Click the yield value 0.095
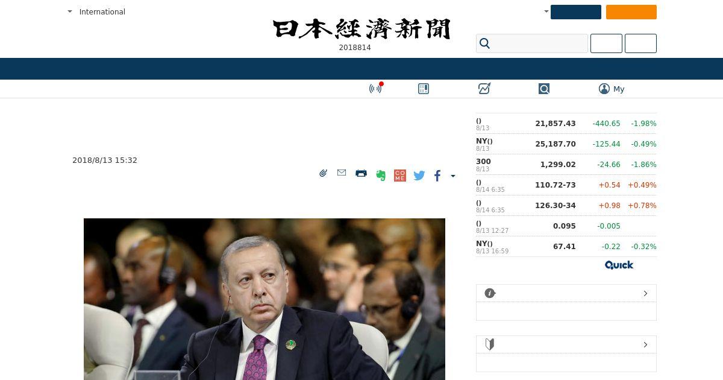 point(565,226)
